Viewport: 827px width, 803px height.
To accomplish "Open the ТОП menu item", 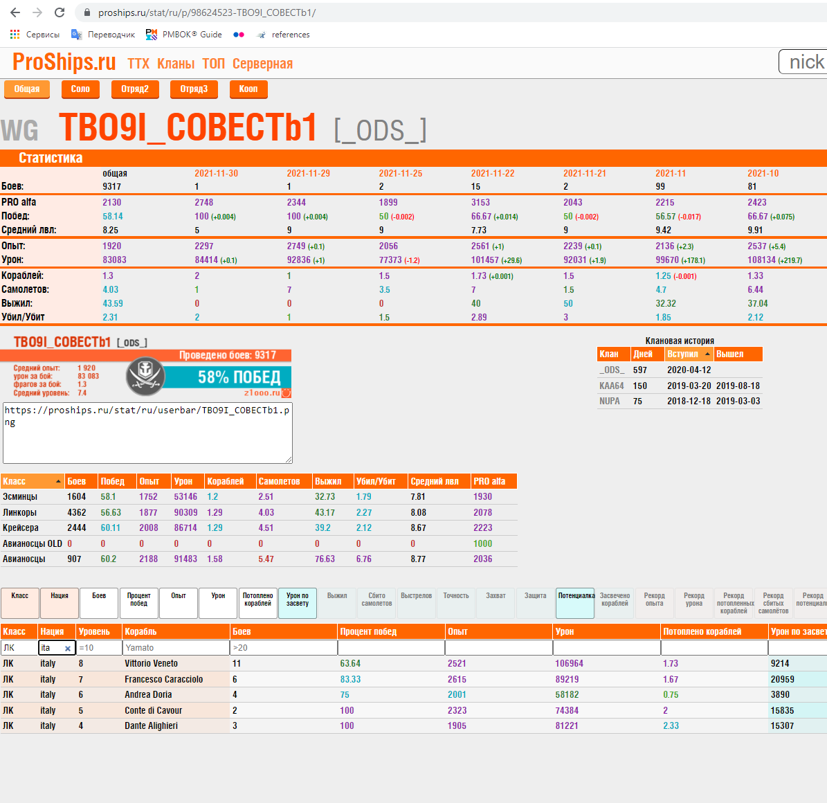I will [214, 64].
